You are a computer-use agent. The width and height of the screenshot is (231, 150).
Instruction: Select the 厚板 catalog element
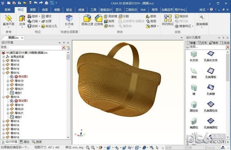click(x=194, y=73)
